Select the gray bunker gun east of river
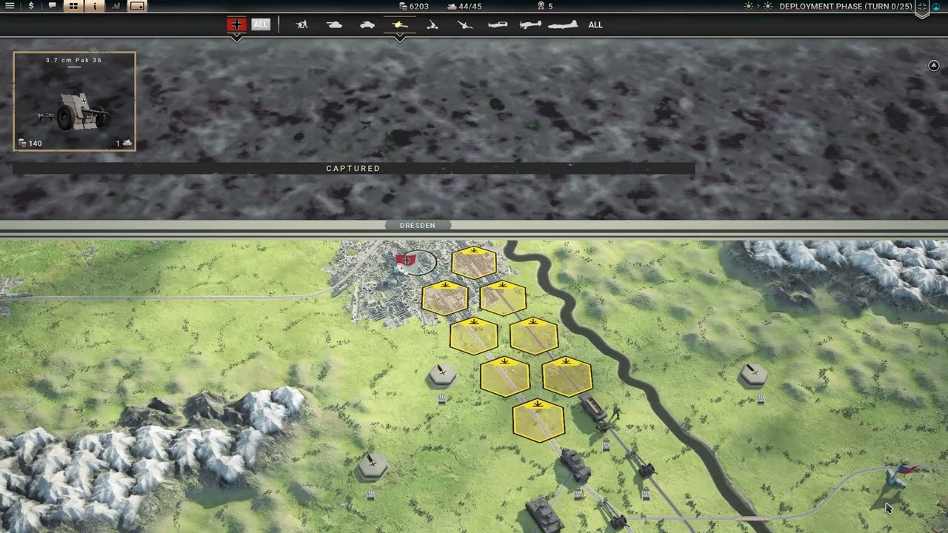The image size is (948, 533). pyautogui.click(x=754, y=375)
